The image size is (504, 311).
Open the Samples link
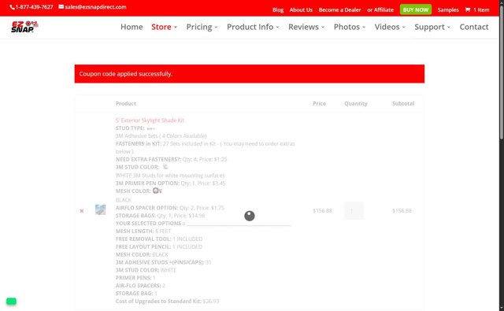pyautogui.click(x=448, y=10)
